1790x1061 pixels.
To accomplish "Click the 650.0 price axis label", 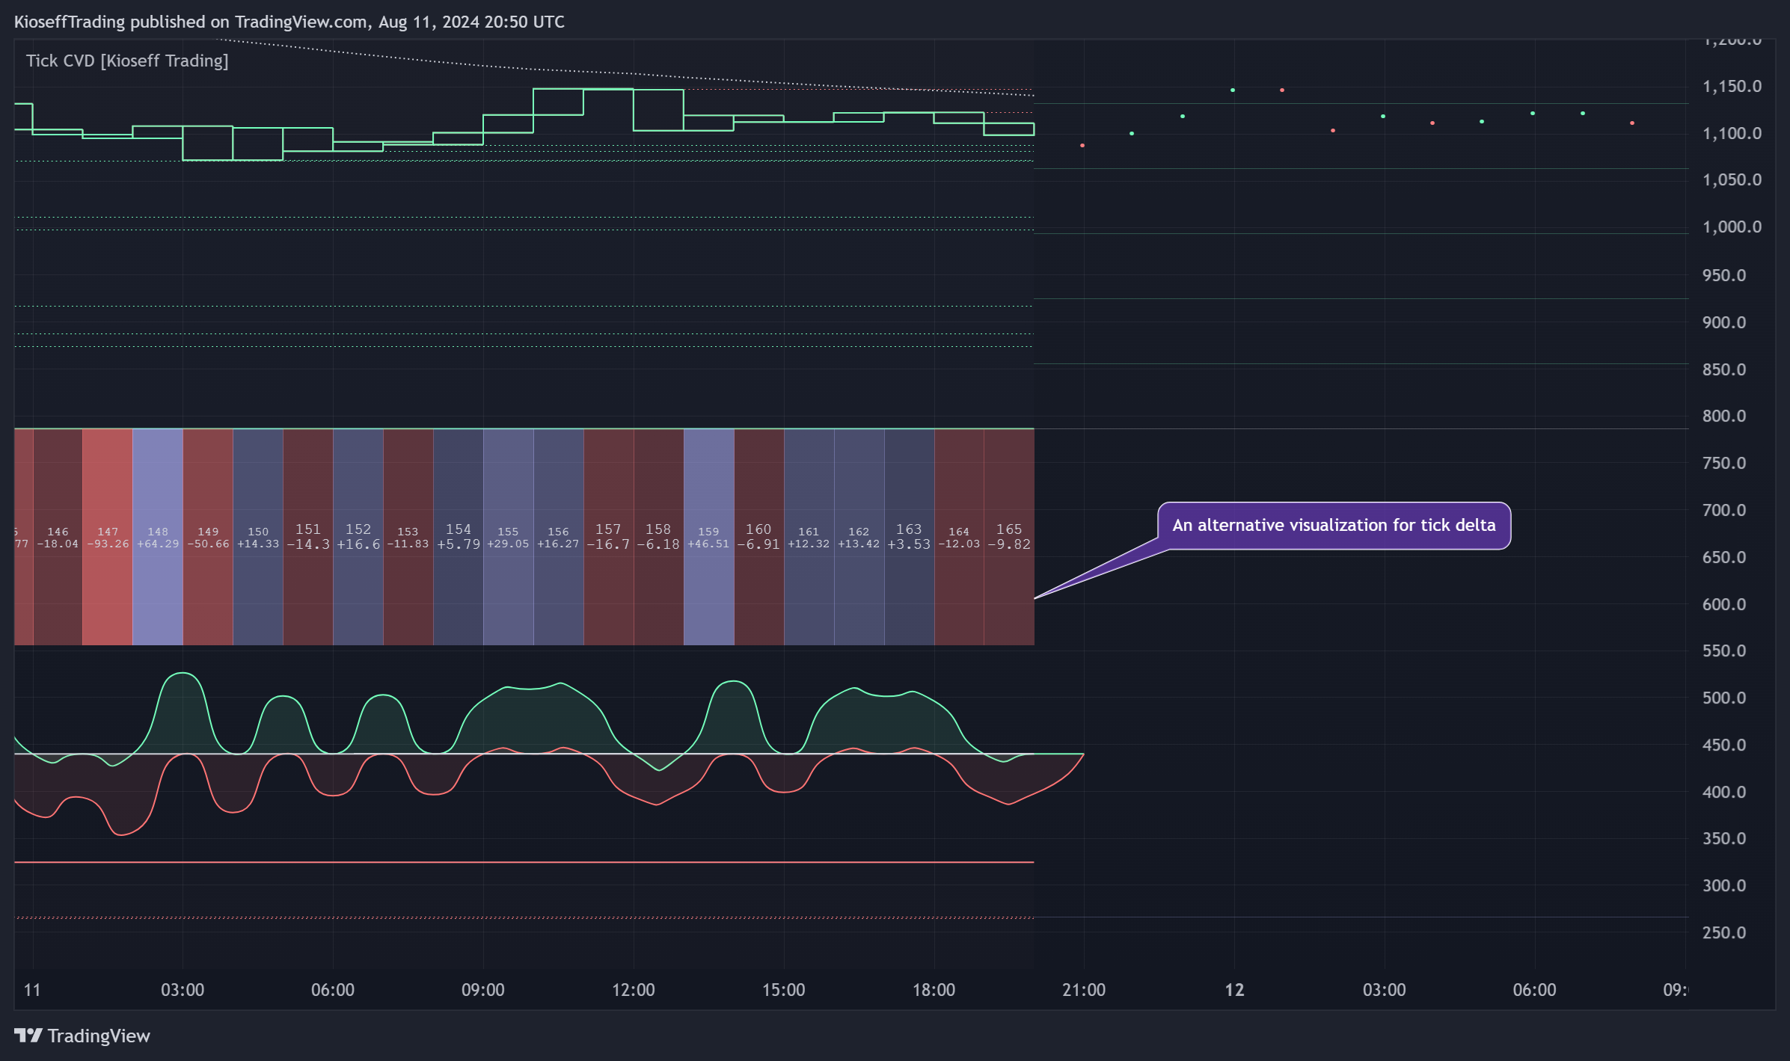I will tap(1724, 558).
